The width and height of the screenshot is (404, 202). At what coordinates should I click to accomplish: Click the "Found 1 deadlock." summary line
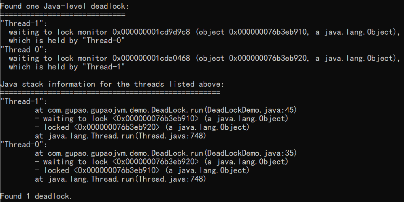pyautogui.click(x=36, y=196)
